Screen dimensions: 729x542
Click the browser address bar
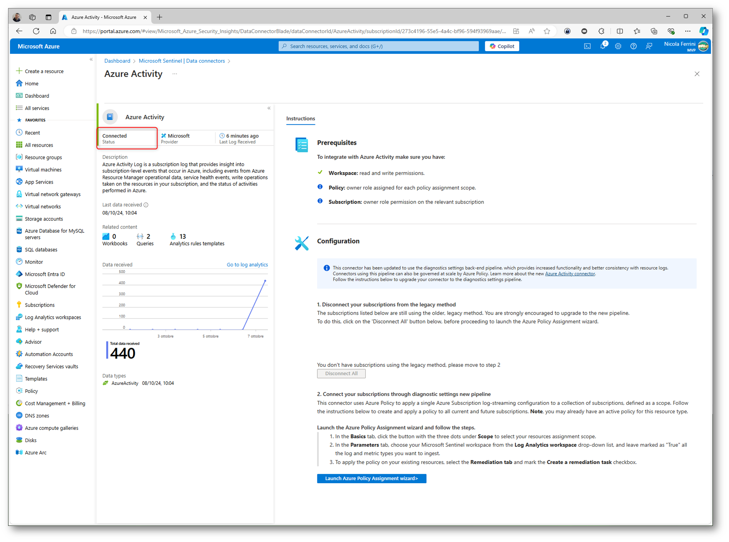click(294, 31)
